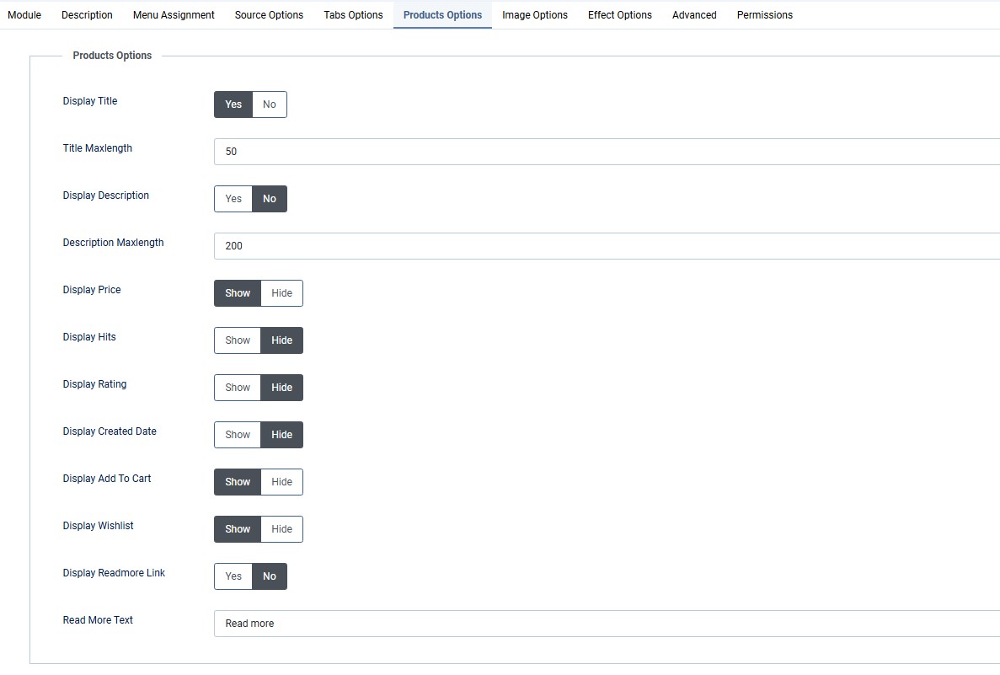Switch to Tabs Options tab
Screen dimensions: 1000x675
pyautogui.click(x=353, y=15)
